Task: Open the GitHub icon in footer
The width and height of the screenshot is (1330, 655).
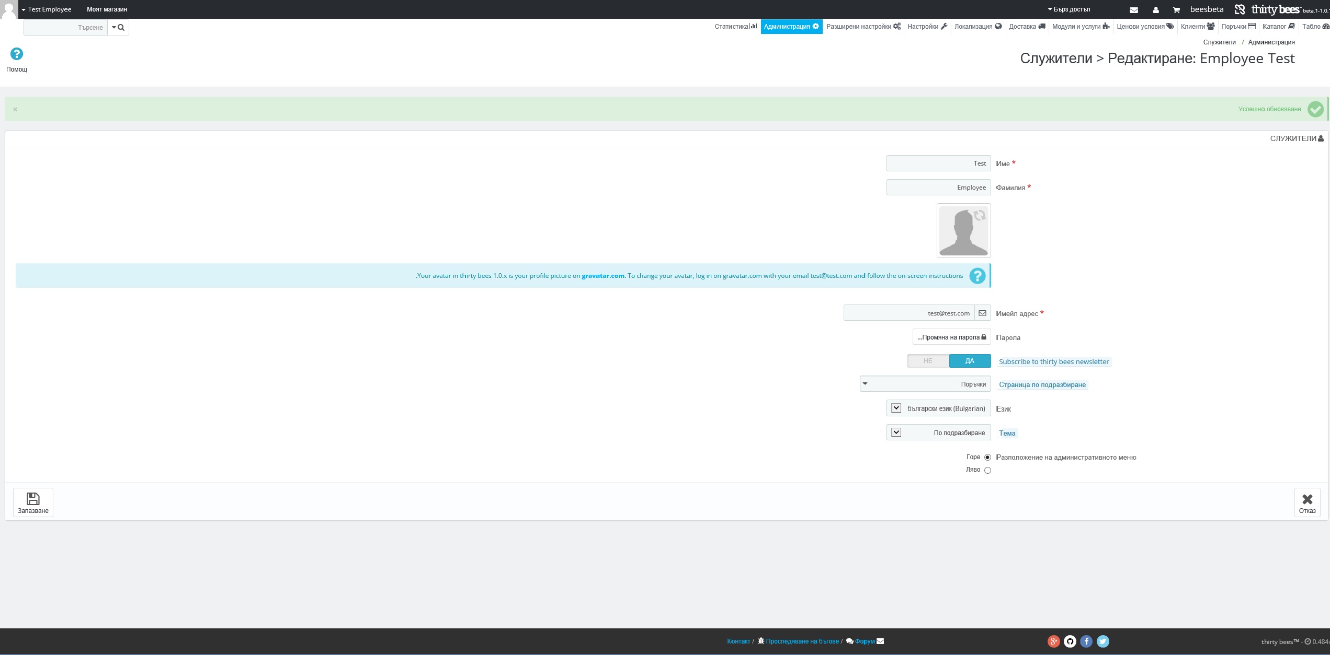Action: (1070, 641)
